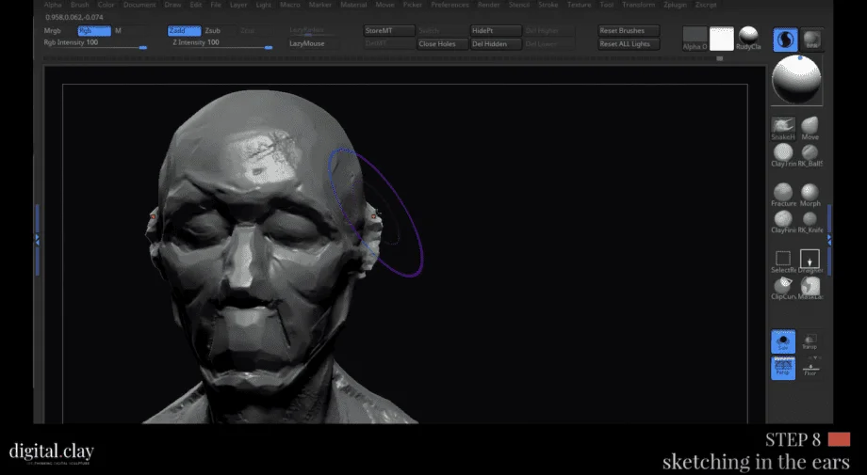Activate the SelectRect selection tool

(782, 258)
